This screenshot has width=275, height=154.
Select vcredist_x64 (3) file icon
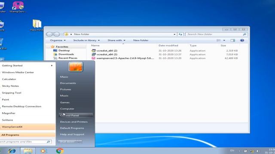(94, 54)
